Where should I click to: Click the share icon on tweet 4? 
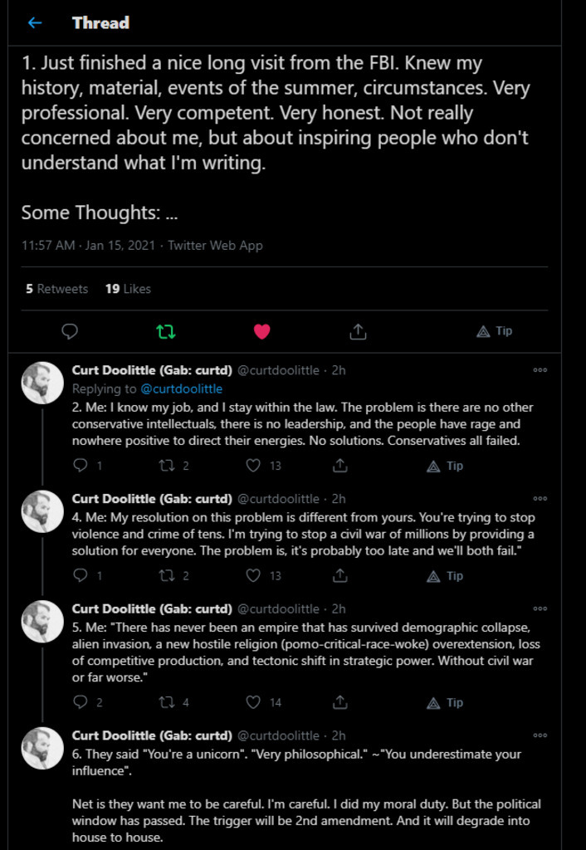pos(340,575)
